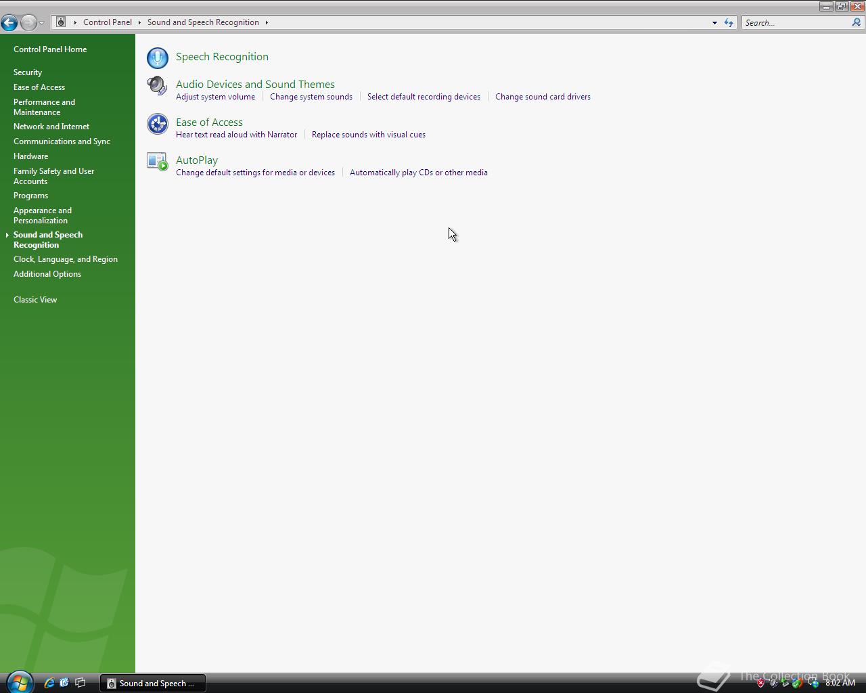
Task: Select the Hardware category in the sidebar
Action: (x=30, y=156)
